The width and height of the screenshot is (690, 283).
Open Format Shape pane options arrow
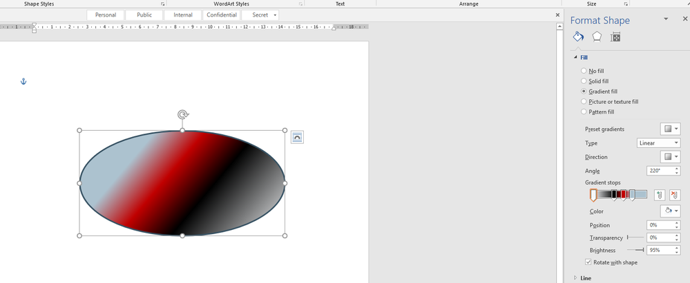tap(666, 19)
